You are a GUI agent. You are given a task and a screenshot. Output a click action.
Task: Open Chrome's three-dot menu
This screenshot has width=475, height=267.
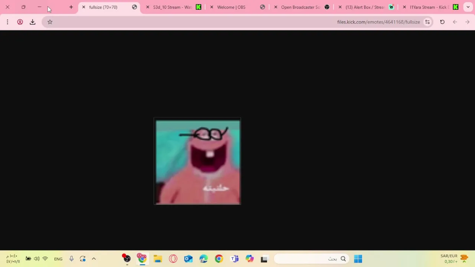coord(7,22)
